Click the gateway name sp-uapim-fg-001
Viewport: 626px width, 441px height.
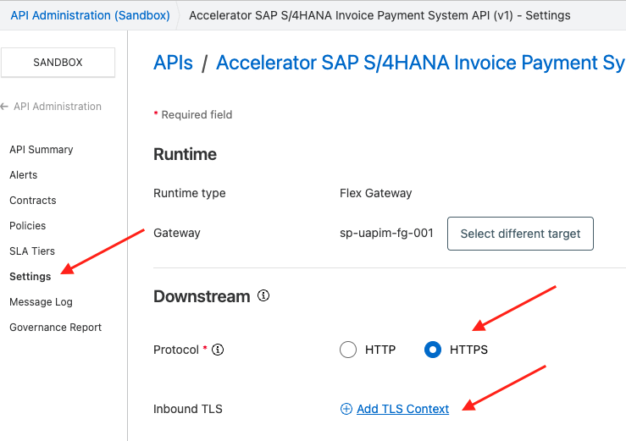pos(386,233)
